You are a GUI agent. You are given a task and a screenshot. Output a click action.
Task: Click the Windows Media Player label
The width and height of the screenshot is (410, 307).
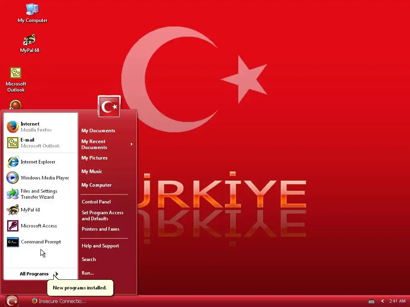[45, 178]
